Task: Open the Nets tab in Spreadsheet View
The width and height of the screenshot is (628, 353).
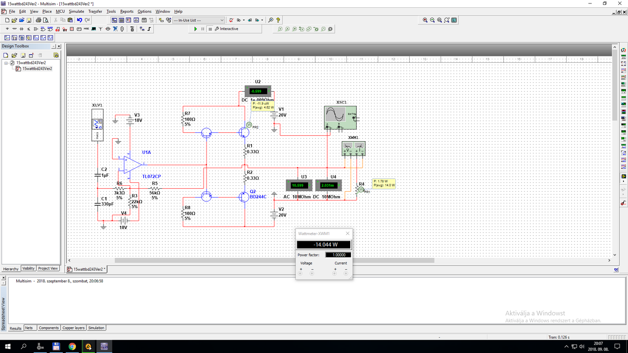Action: point(29,328)
